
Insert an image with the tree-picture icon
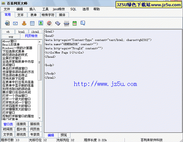coord(41,23)
